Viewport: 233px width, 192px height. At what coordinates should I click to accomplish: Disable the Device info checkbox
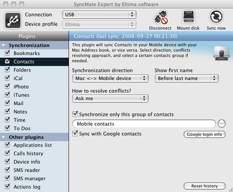(x=7, y=161)
